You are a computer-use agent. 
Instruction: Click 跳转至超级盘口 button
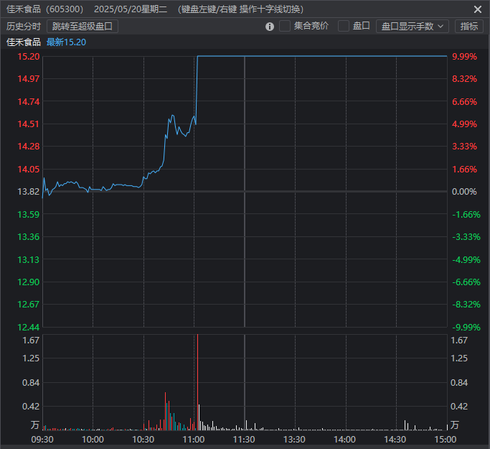83,26
